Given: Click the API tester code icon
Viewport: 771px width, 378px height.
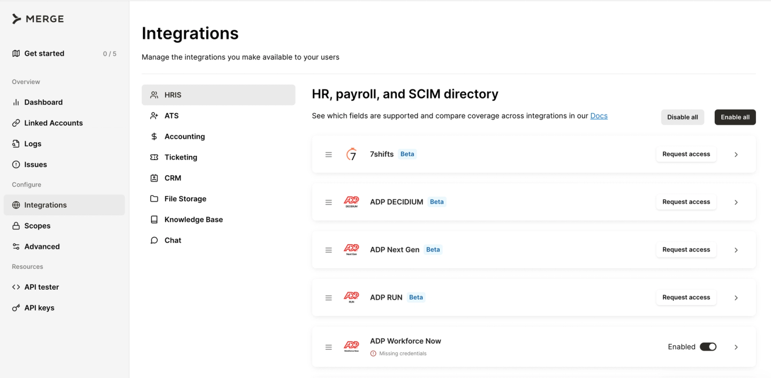Looking at the screenshot, I should [16, 287].
